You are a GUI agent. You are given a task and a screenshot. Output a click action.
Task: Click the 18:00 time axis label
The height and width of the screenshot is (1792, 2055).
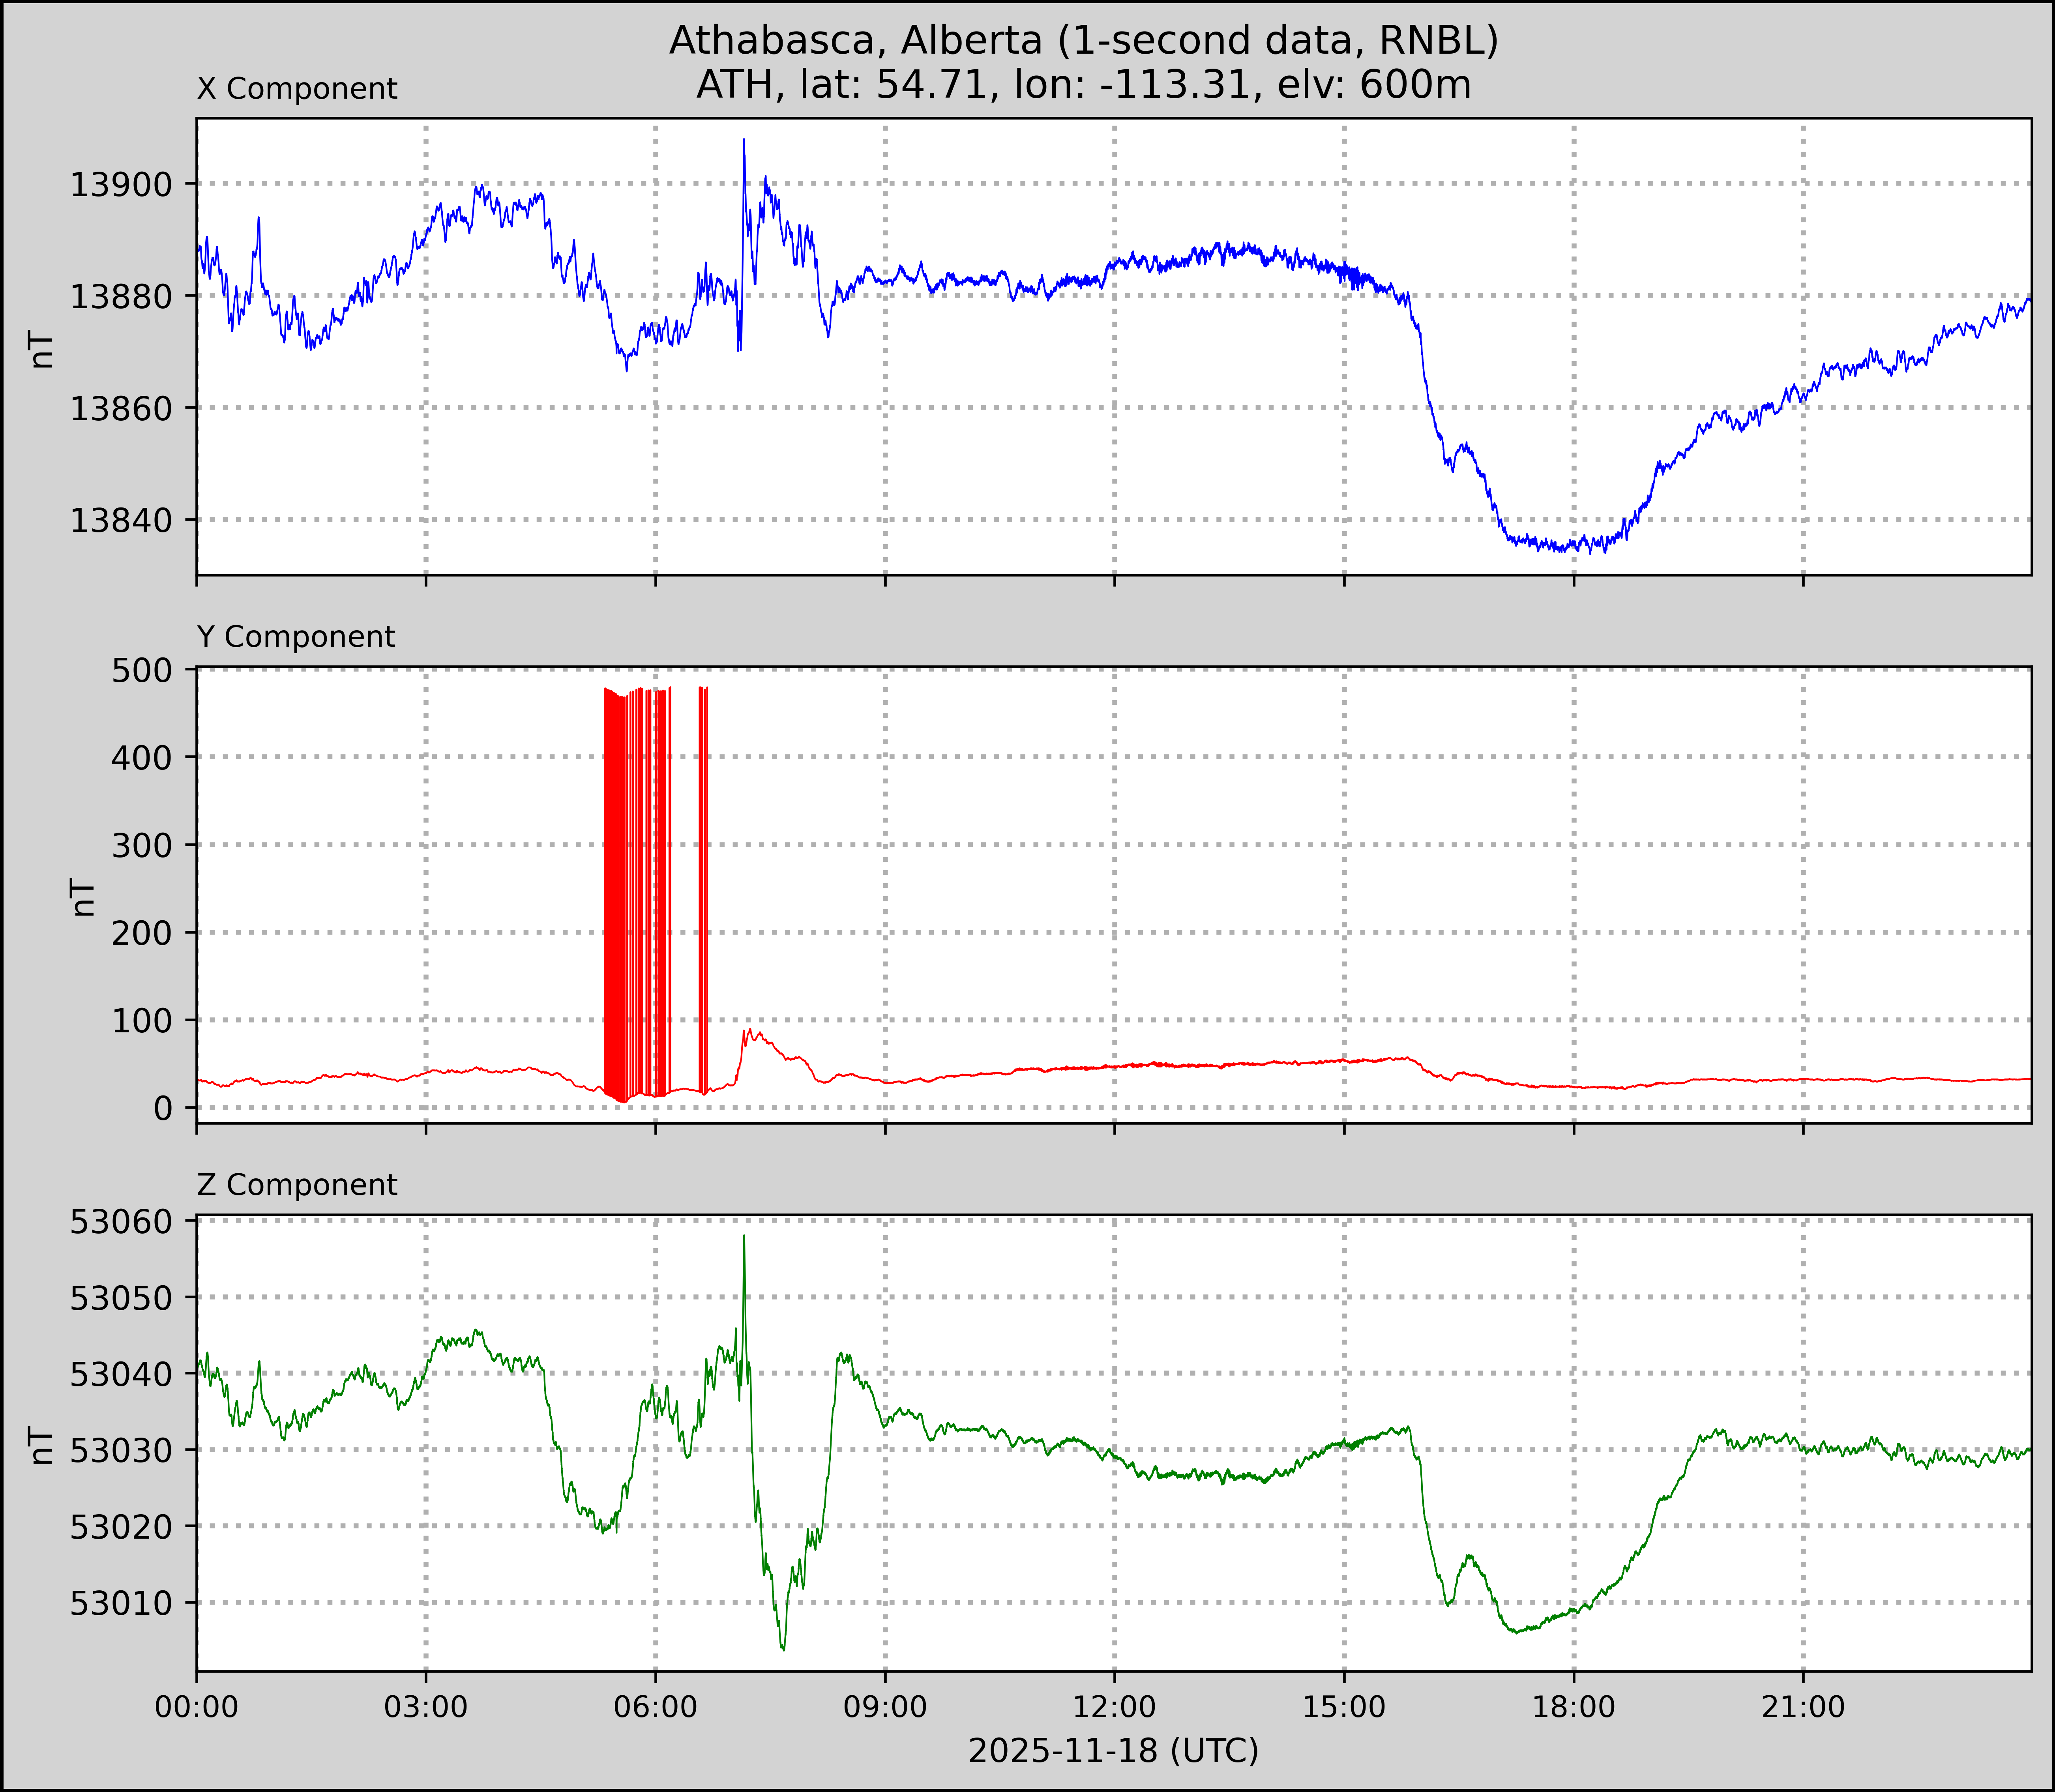1573,1707
